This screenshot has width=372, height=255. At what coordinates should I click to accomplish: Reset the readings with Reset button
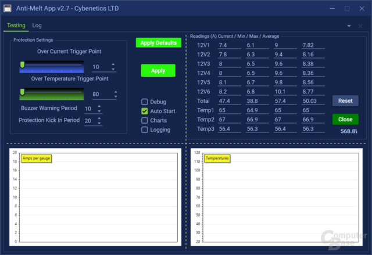(345, 100)
